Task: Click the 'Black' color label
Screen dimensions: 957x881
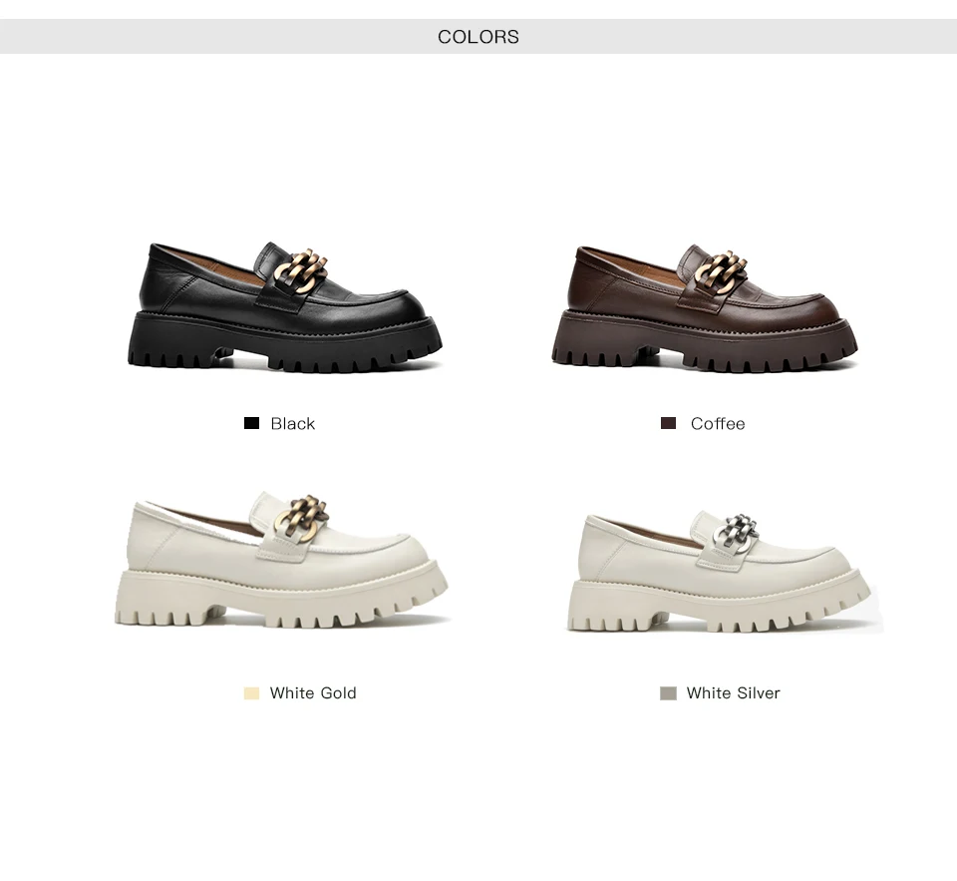Action: click(x=293, y=423)
